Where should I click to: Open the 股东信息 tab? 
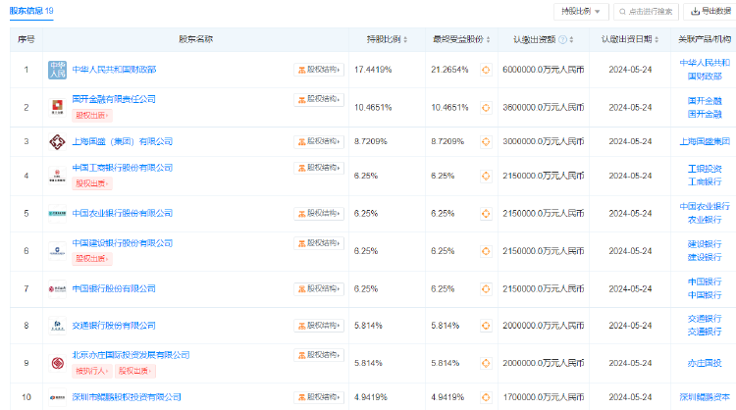click(x=31, y=11)
